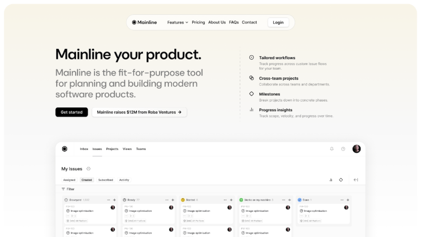Click the bar chart icon in issues toolbar
The image size is (421, 237).
331,180
